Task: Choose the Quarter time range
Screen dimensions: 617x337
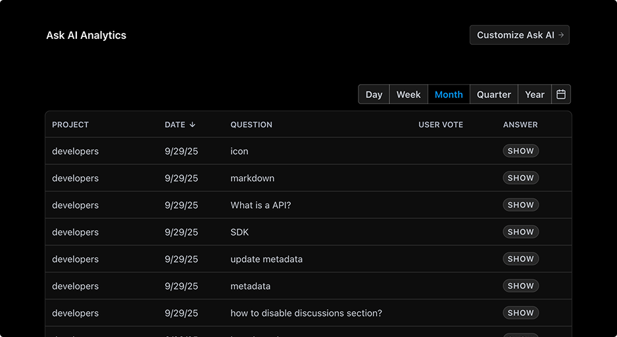Action: point(494,95)
